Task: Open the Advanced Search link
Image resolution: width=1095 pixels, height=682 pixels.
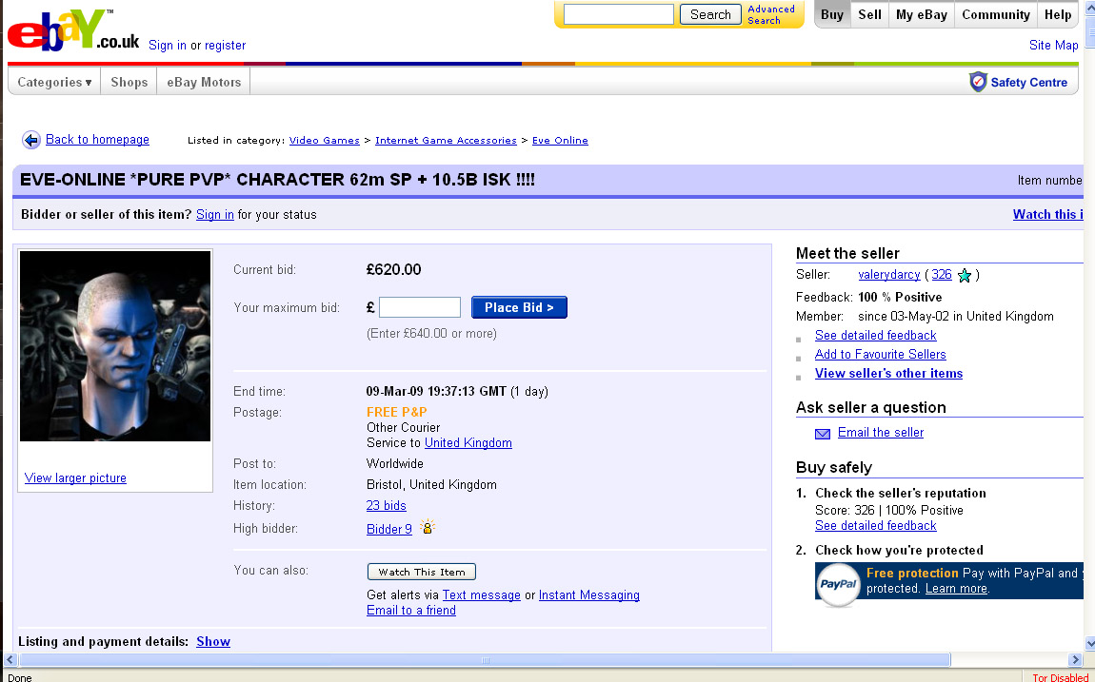Action: (x=771, y=14)
